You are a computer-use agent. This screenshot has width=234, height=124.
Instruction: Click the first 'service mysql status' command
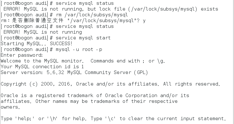coord(85,3)
